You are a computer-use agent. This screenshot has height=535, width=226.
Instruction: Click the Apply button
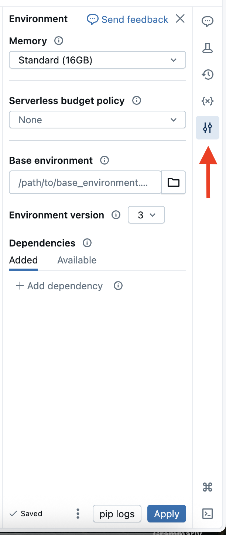pyautogui.click(x=167, y=514)
